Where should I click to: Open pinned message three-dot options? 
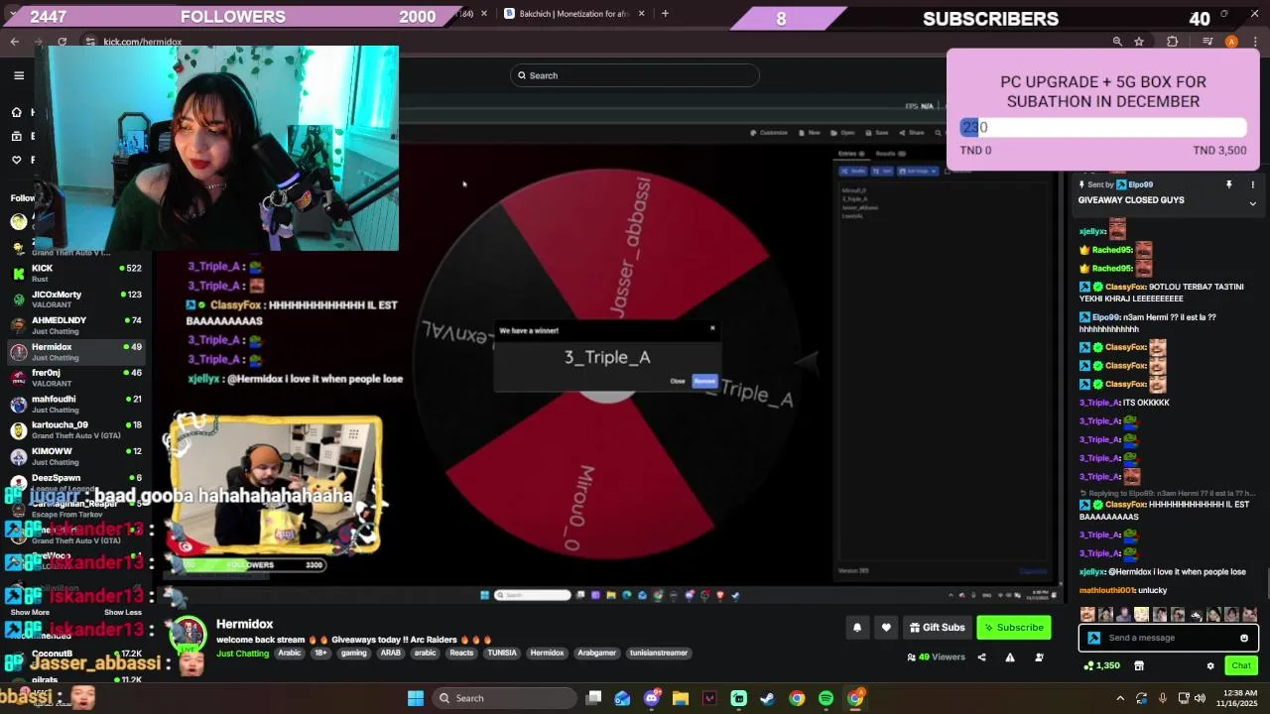1252,184
